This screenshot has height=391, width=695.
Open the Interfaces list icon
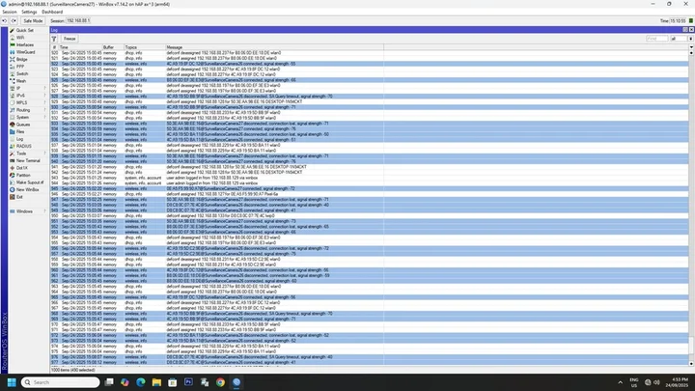point(13,44)
